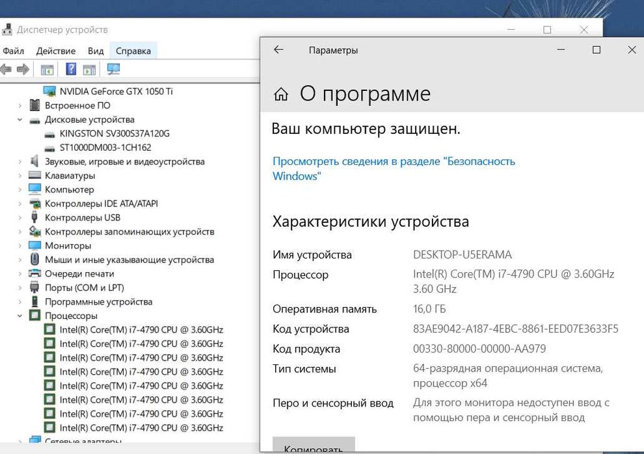Image resolution: width=644 pixels, height=454 pixels.
Task: Click the Копировать button
Action: coord(314,445)
